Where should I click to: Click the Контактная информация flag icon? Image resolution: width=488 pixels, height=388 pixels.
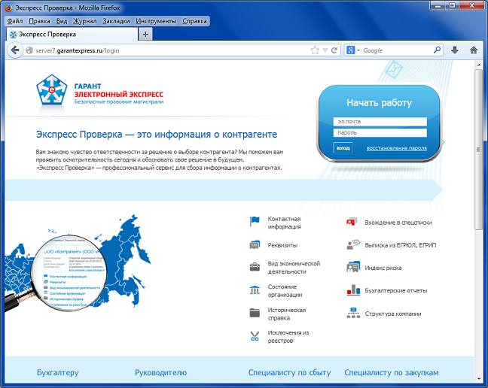tap(255, 221)
